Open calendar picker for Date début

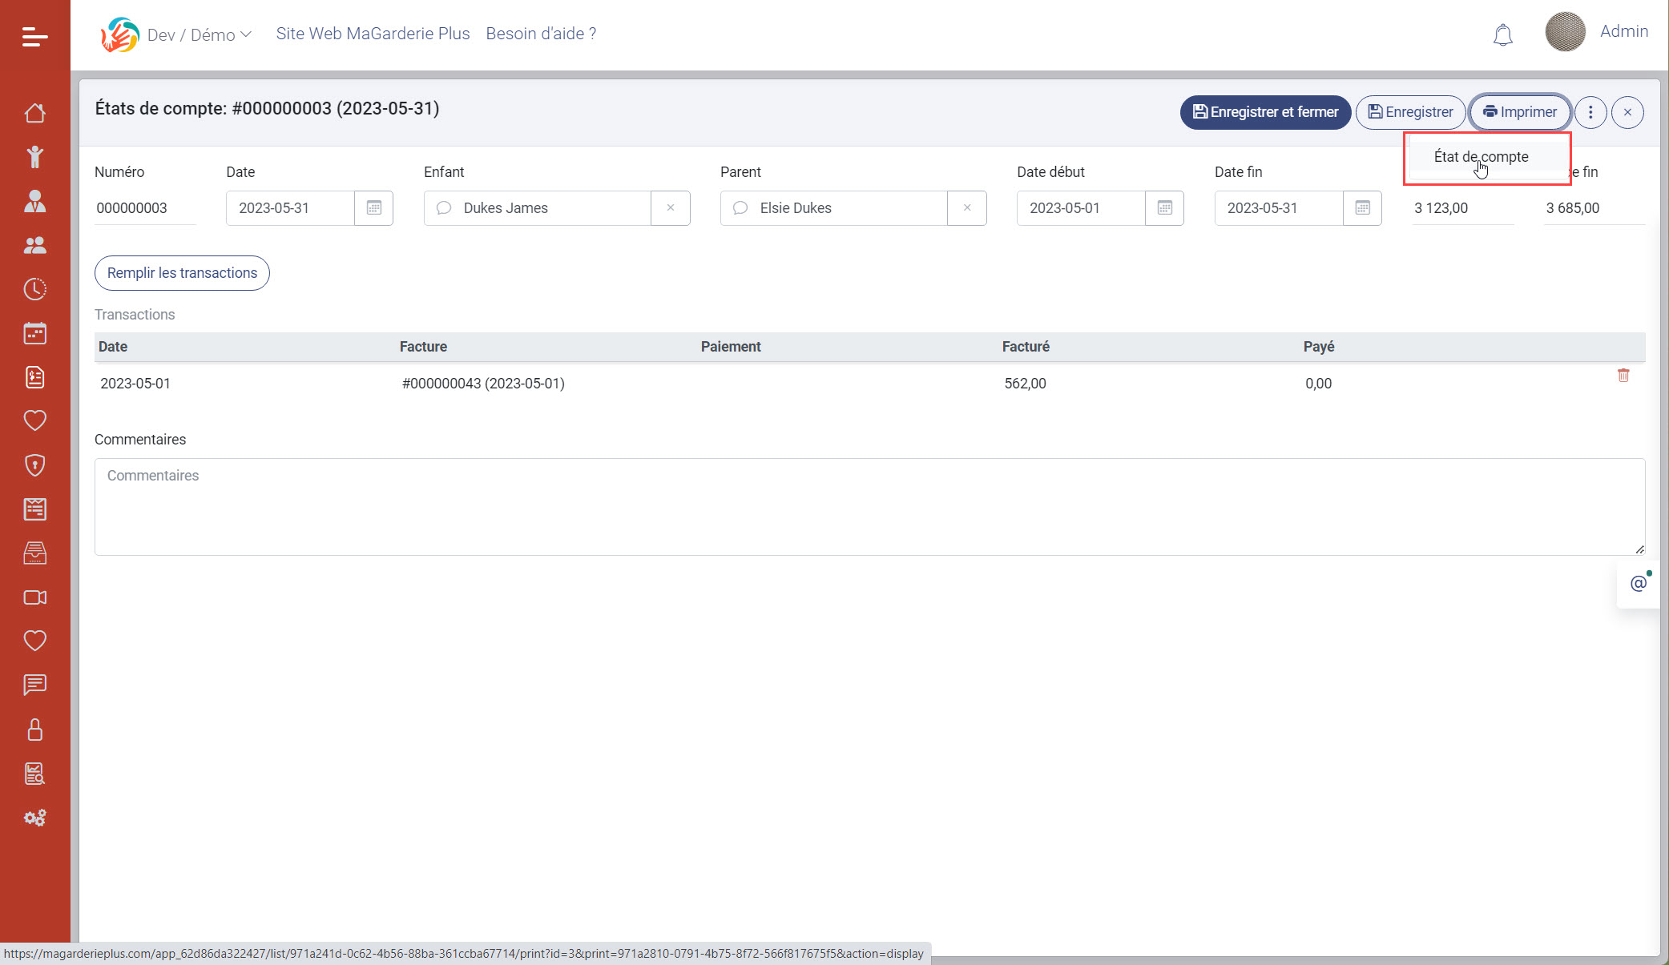click(1164, 208)
